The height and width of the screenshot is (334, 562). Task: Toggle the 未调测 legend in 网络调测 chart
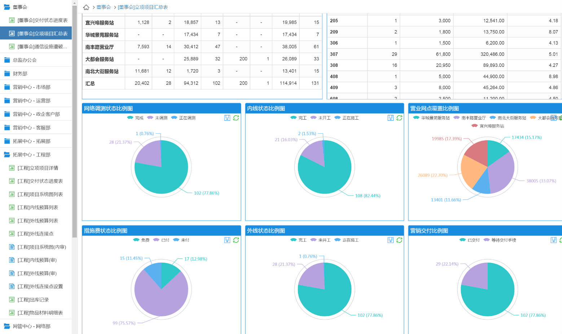point(157,118)
